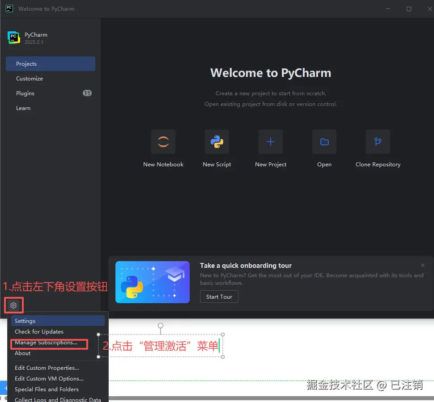434x402 pixels.
Task: Click the Plugins update count badge
Action: click(x=87, y=93)
